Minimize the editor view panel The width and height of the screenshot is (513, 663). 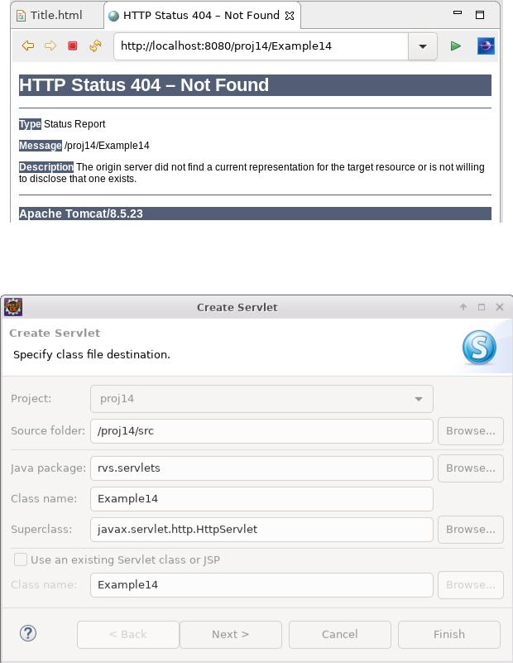click(x=458, y=13)
